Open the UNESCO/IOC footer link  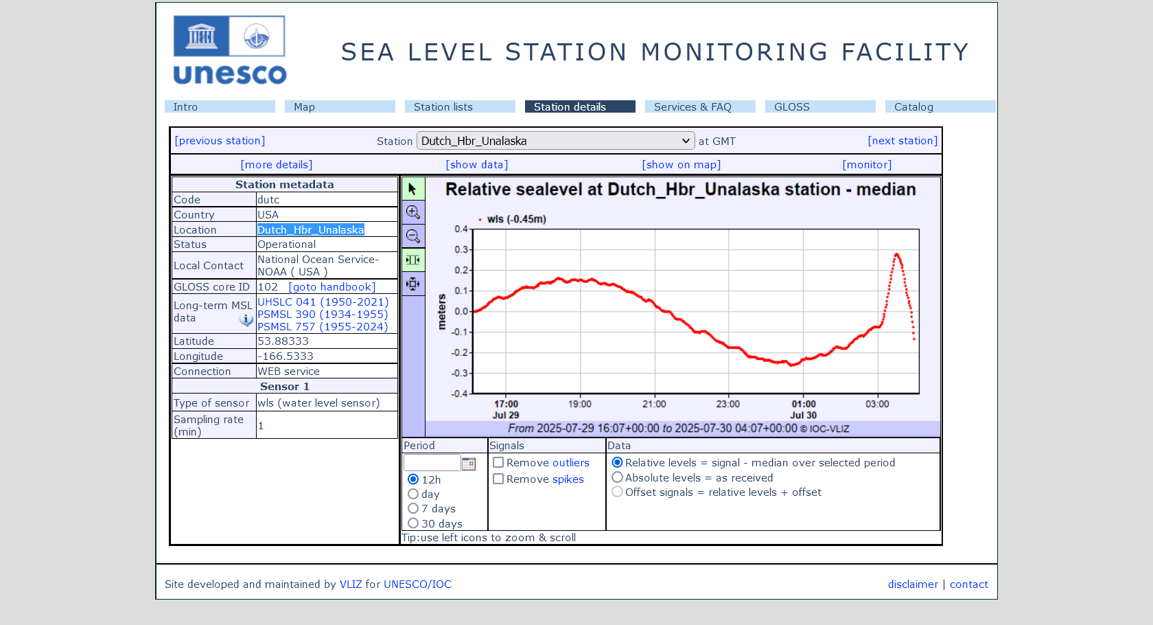point(417,584)
